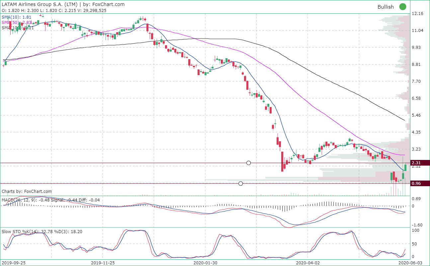The width and height of the screenshot is (430, 266).
Task: Click the 2019-11-25 date axis label
Action: click(103, 263)
